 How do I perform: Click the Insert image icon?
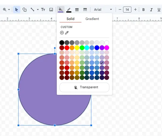pos(51,10)
